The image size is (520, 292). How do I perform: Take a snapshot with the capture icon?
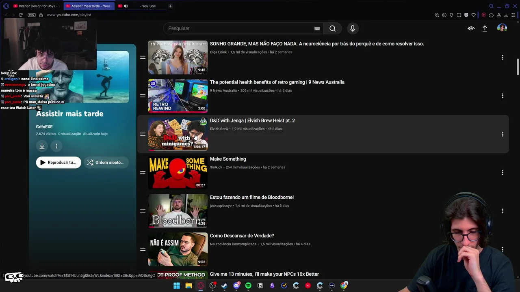(459, 15)
